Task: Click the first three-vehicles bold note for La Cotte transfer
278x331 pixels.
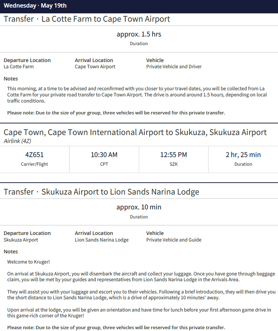Action: pyautogui.click(x=116, y=113)
